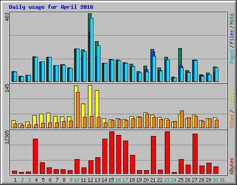Screen dimensions: 237x185
Task: Click day label "11" on the x-axis
Action: tap(83, 180)
